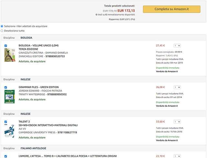
Task: Uncheck the Grammar Files Green Edition checkbox
Action: (x=6, y=87)
